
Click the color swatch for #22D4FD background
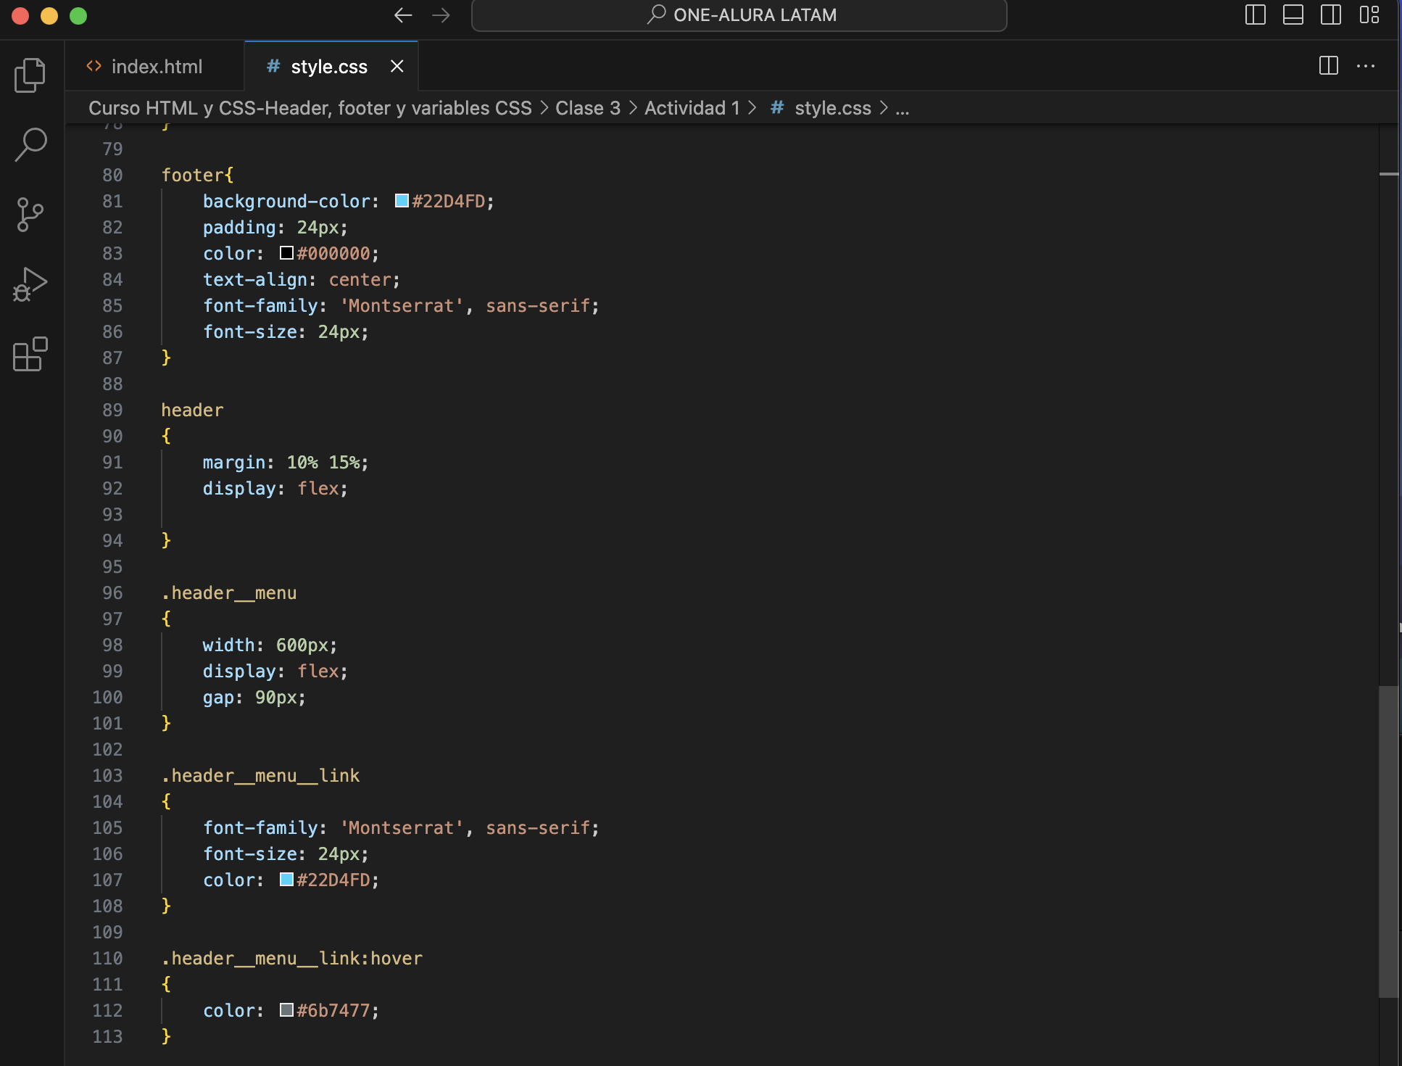(x=399, y=202)
